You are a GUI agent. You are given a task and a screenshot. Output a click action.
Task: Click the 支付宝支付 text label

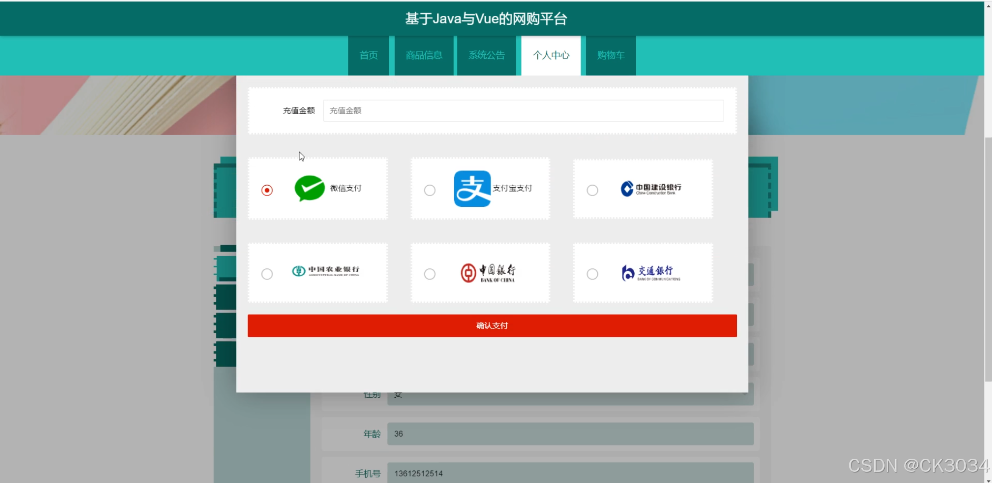[x=512, y=188]
